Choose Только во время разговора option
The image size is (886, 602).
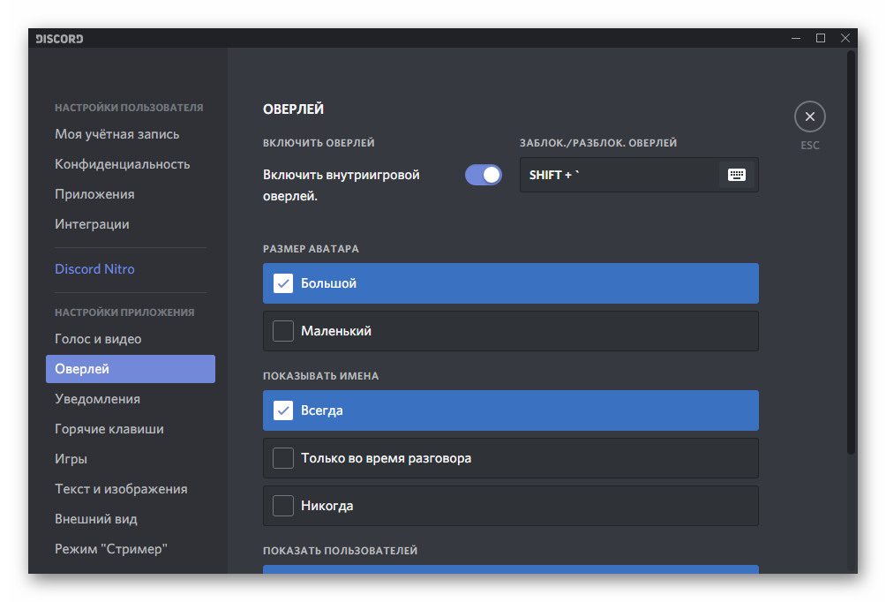(x=511, y=458)
